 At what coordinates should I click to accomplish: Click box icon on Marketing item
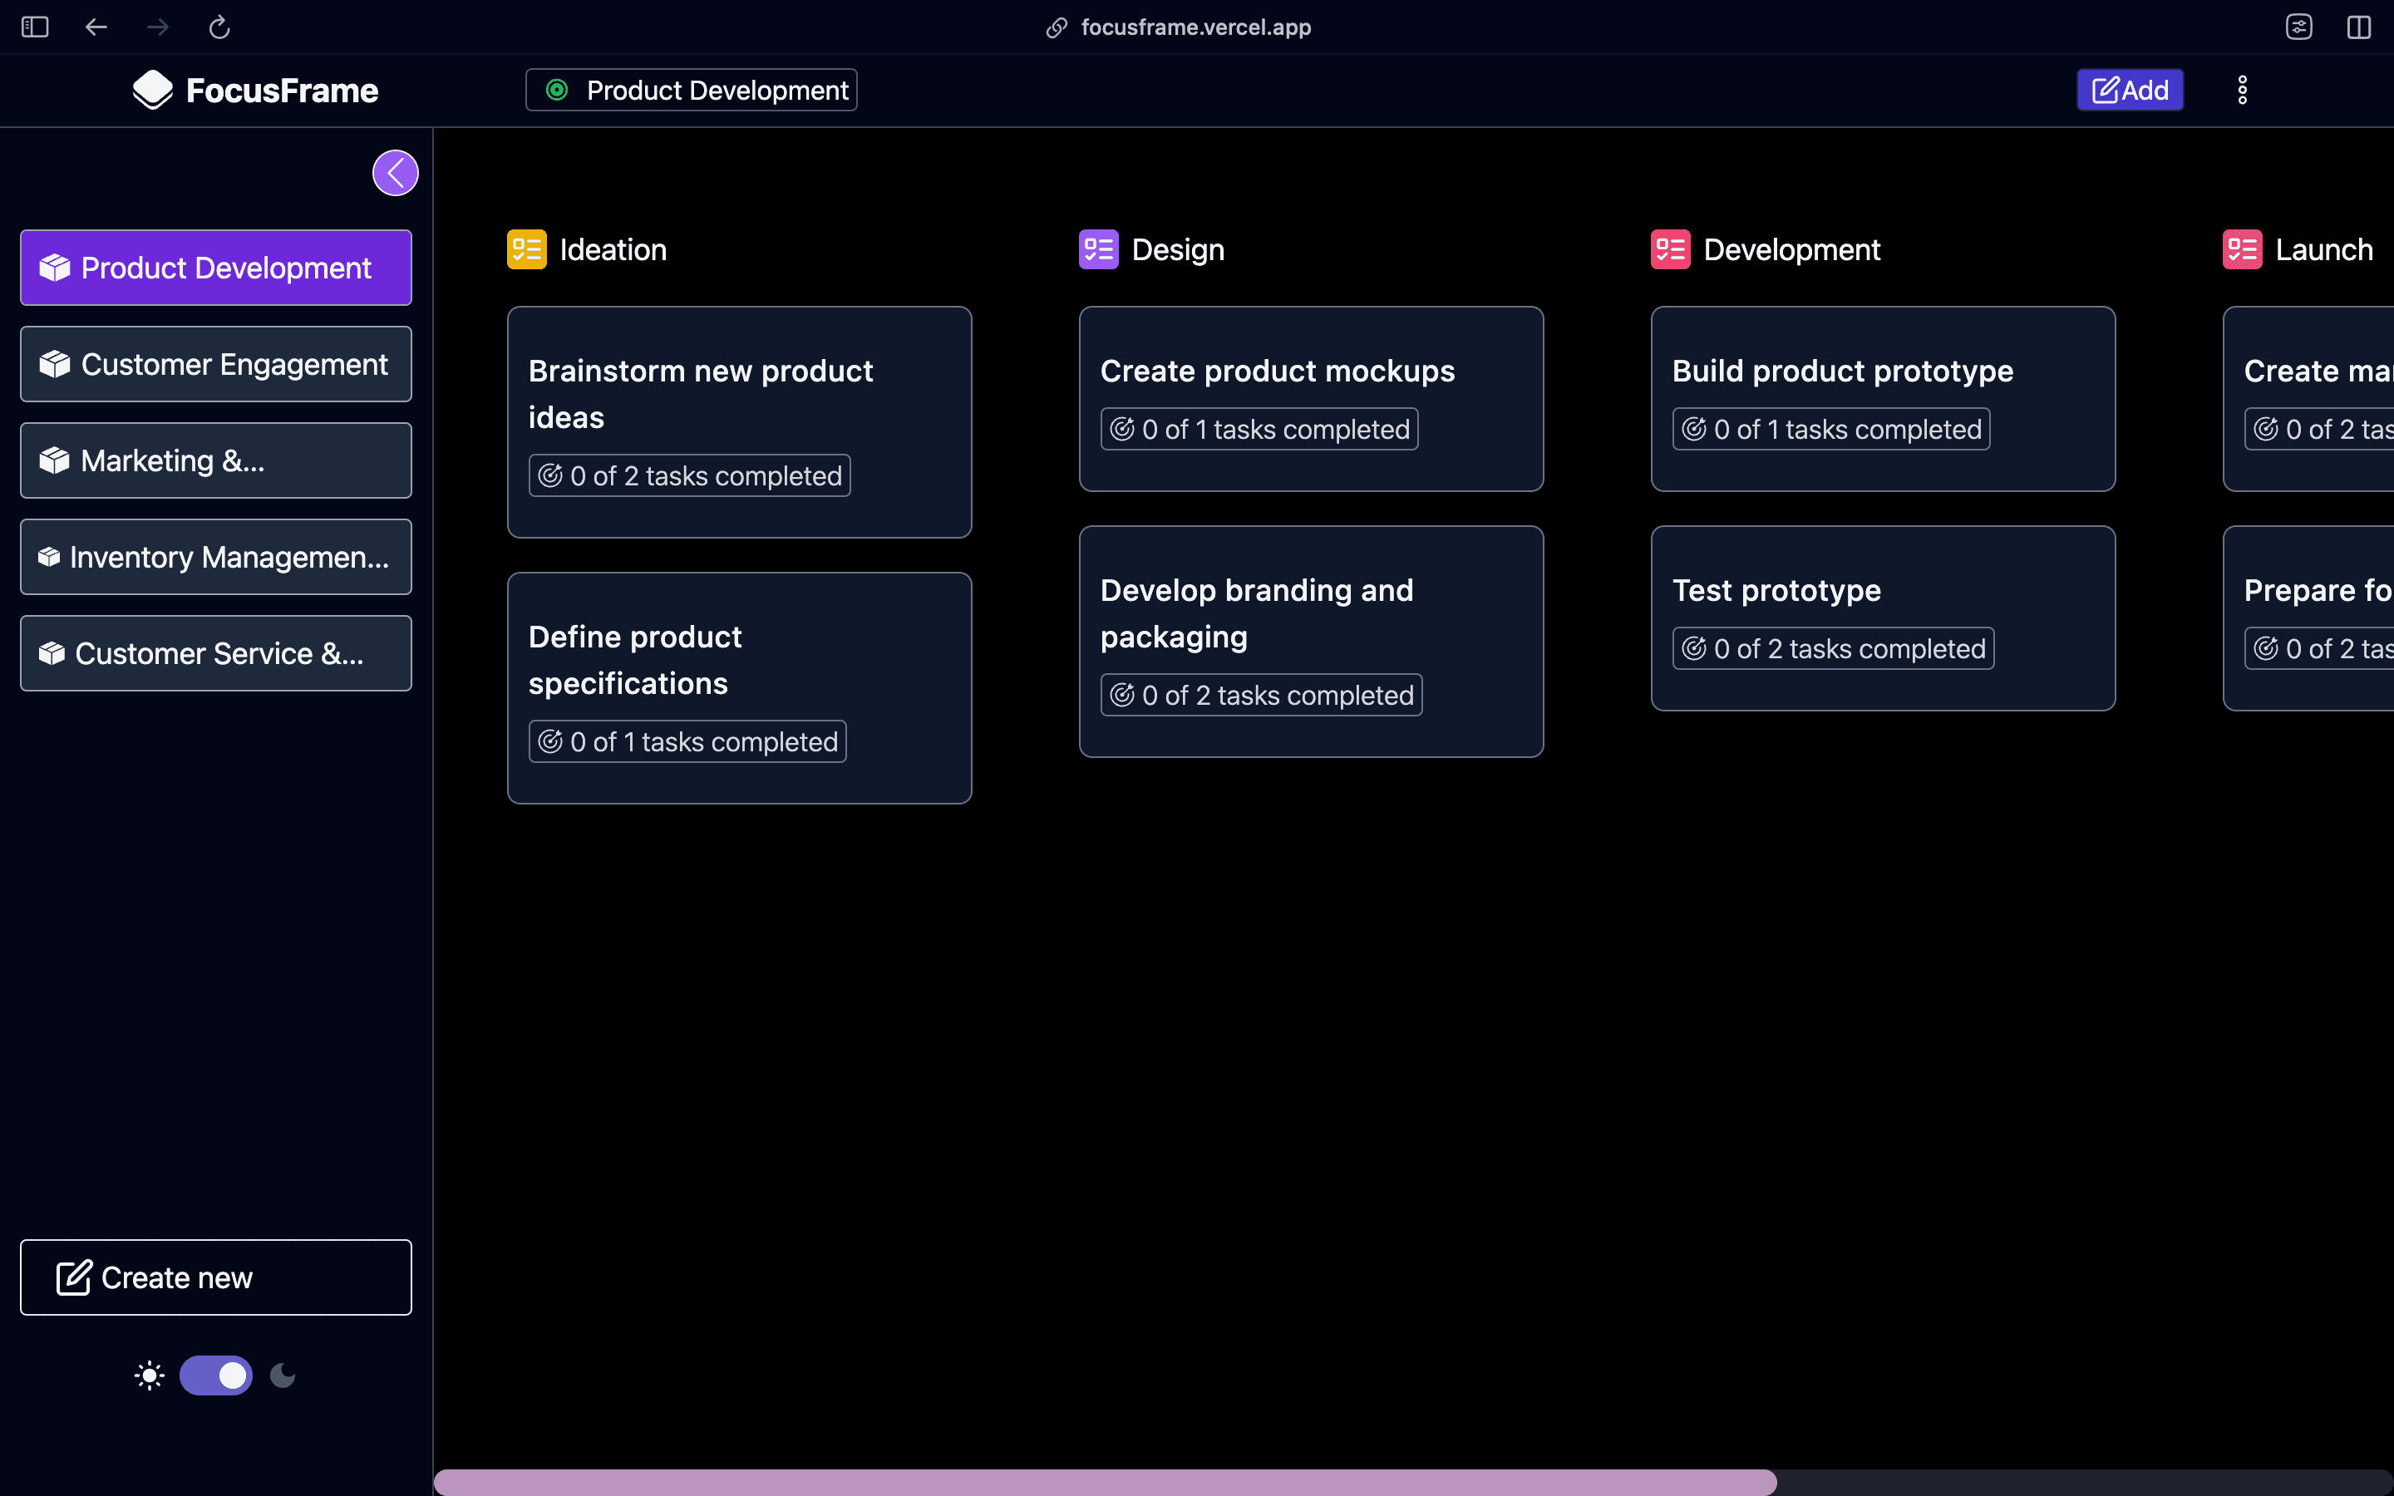point(54,461)
